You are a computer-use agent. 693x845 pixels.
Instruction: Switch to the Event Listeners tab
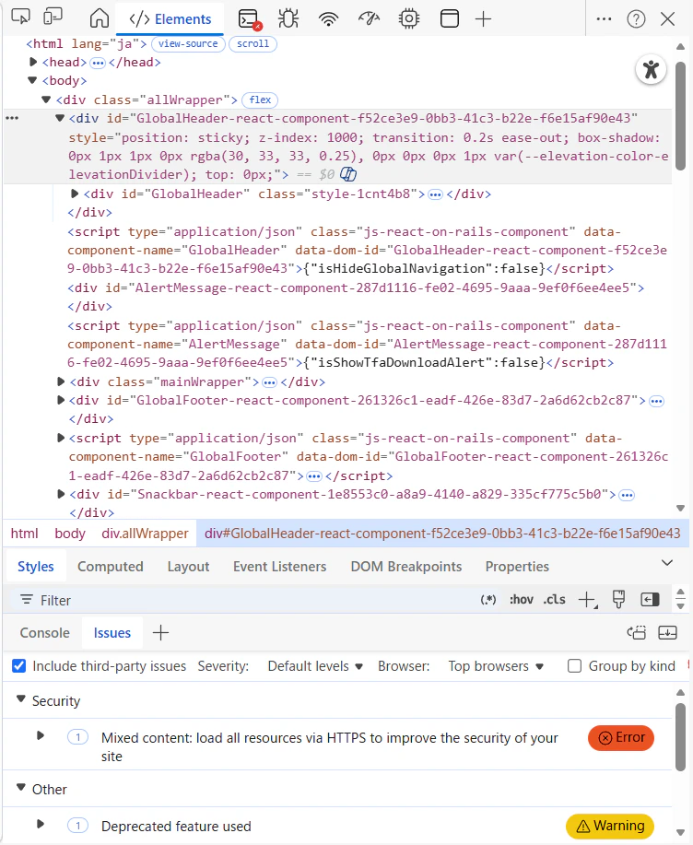click(279, 567)
